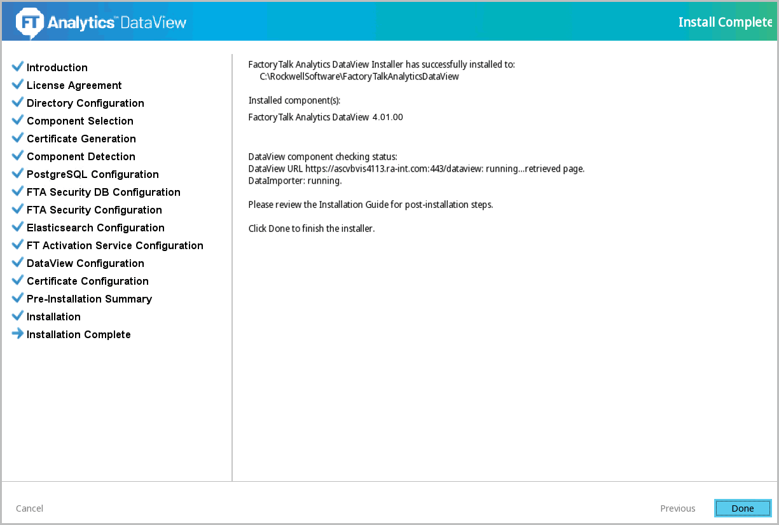Click the arrow beside Installation Complete

click(18, 334)
